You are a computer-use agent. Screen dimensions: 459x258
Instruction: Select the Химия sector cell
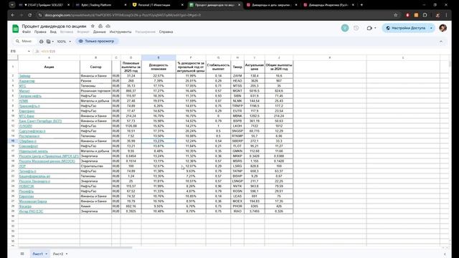click(95, 206)
